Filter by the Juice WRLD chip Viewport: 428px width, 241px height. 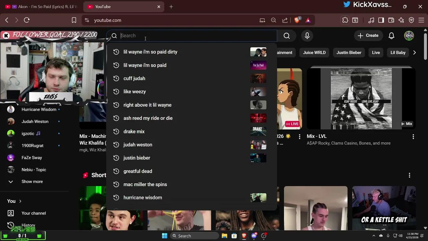(314, 53)
